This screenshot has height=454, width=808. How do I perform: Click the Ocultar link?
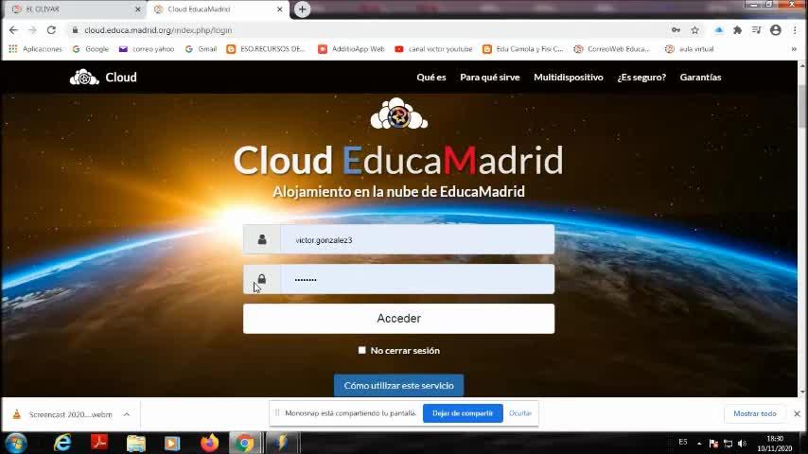coord(520,413)
